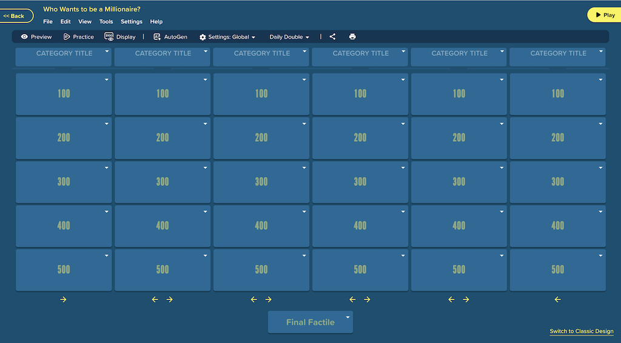Click the printer icon in toolbar

[352, 37]
